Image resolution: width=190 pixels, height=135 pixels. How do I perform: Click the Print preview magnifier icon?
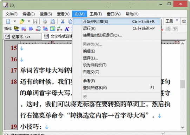[52, 21]
